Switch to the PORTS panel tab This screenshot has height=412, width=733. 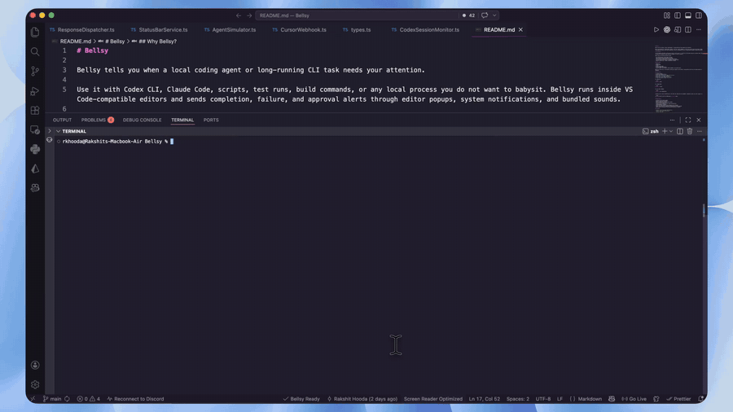pos(211,120)
